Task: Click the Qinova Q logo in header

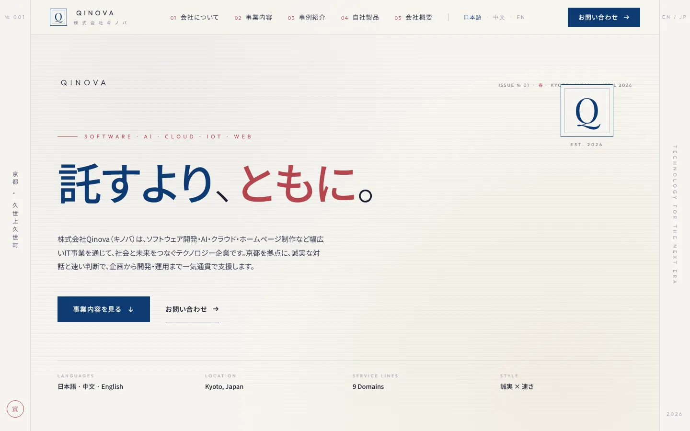Action: click(x=58, y=17)
